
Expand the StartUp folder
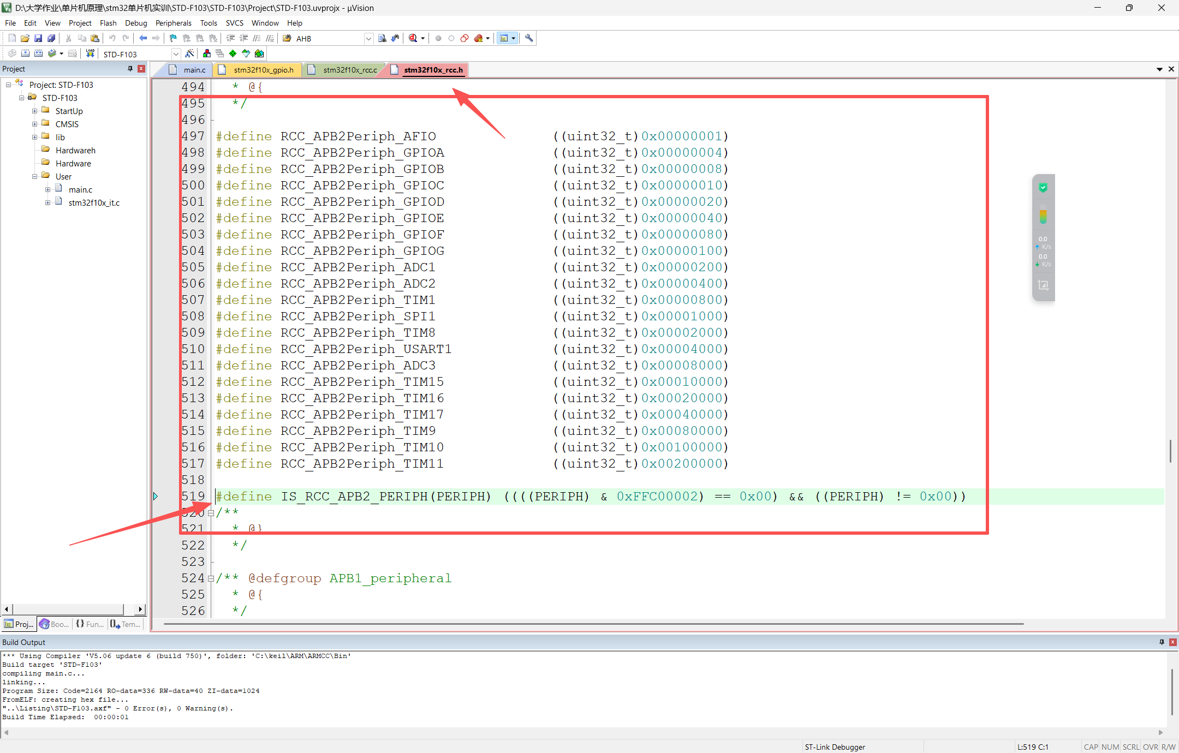coord(35,111)
